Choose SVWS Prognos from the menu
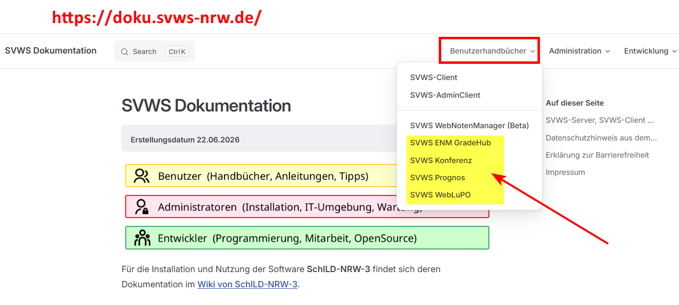Viewport: 679px width, 305px height. [437, 177]
